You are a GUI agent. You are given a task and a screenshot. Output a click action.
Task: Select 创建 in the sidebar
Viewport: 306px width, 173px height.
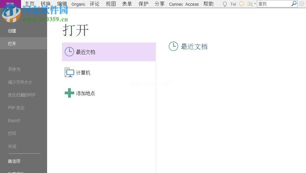[12, 31]
